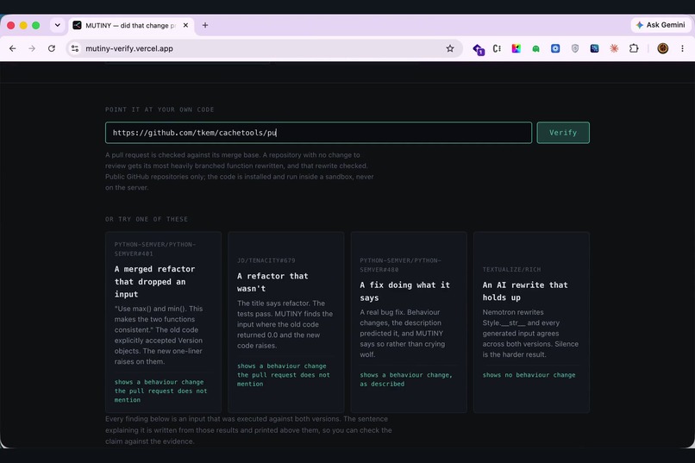Open the 'A fix doing what it says' card

pyautogui.click(x=409, y=322)
